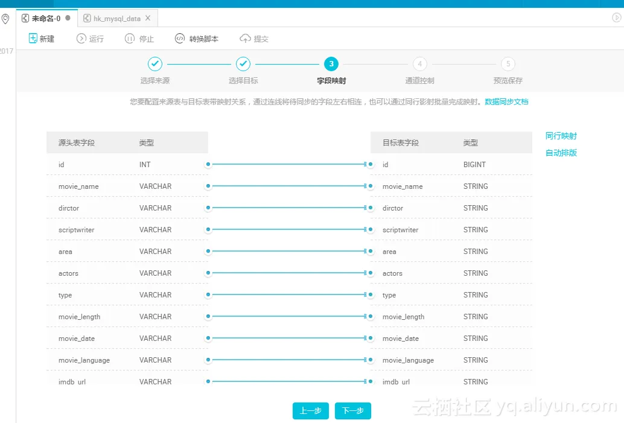Click target connector dot for area row

coord(371,251)
